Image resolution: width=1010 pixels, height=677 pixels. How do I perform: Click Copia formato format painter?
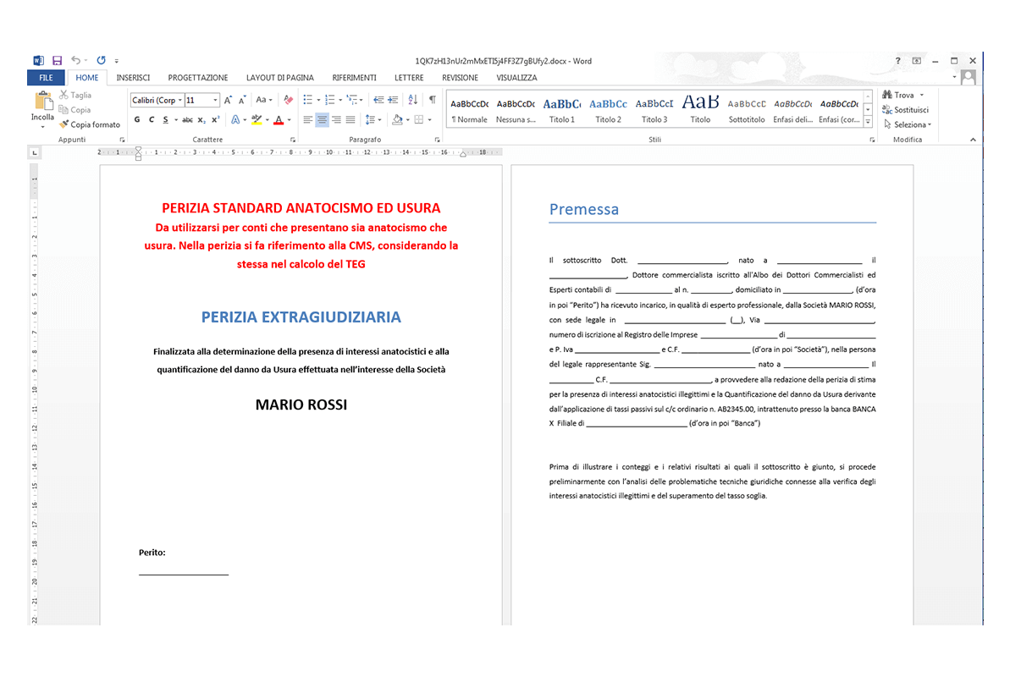(90, 124)
